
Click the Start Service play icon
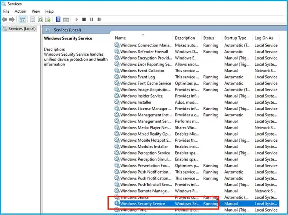76,19
